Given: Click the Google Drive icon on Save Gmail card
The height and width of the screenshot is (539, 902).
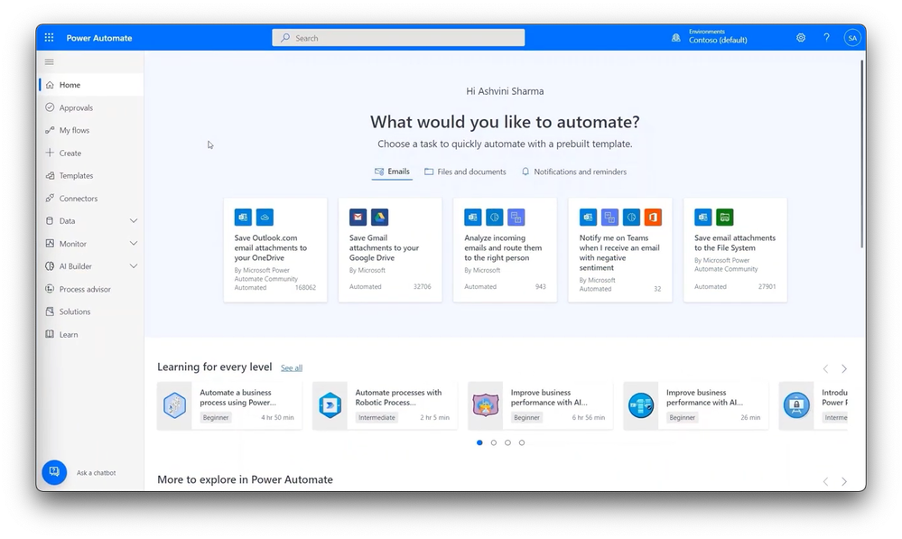Looking at the screenshot, I should coord(379,217).
